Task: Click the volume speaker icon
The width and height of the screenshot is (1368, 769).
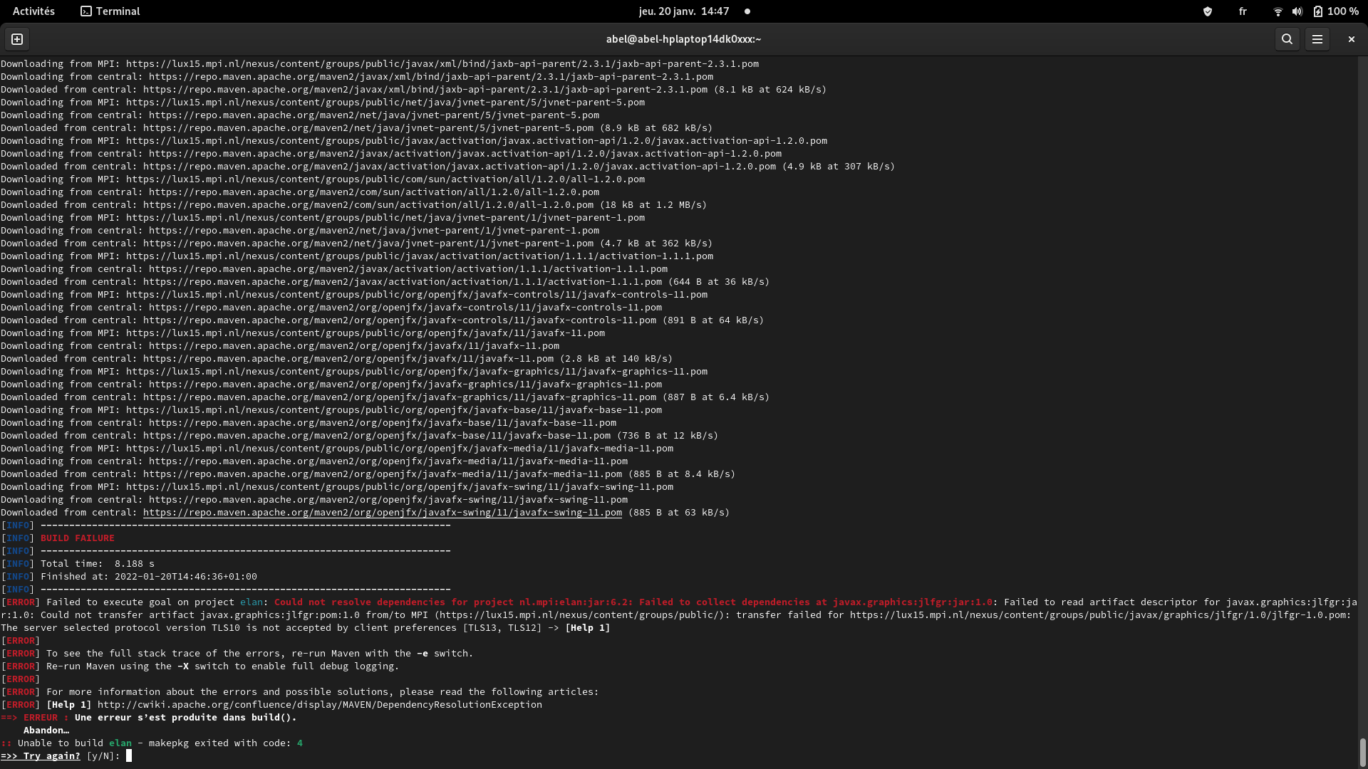Action: 1297,11
